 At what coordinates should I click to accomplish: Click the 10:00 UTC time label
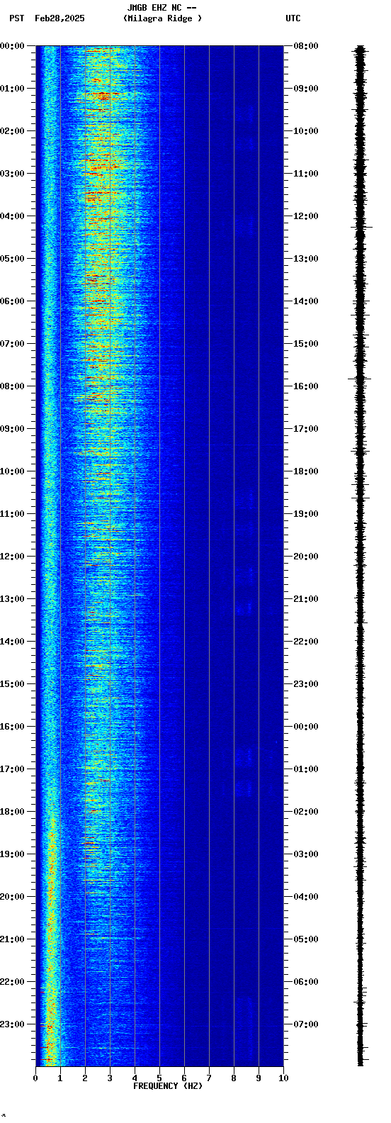306,131
